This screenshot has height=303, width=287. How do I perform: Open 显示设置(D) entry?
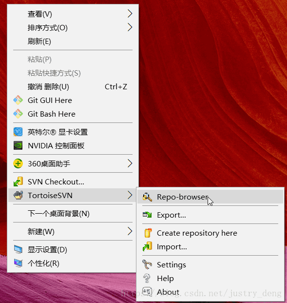[73, 249]
